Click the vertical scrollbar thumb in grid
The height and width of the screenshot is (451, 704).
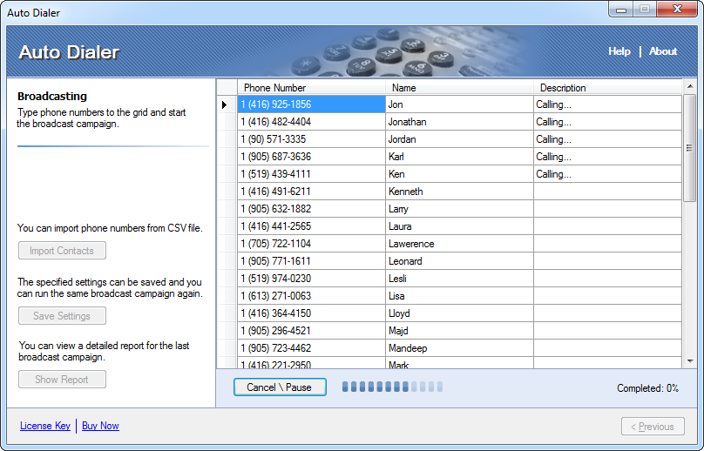pyautogui.click(x=690, y=148)
